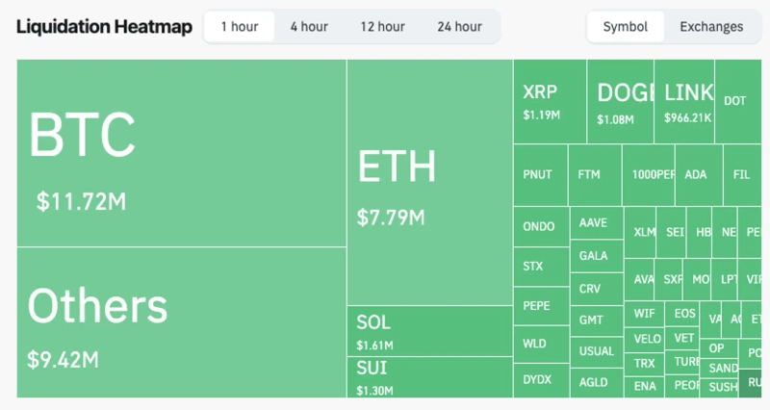
Task: Switch to the 4 hour timeframe
Action: pyautogui.click(x=309, y=26)
